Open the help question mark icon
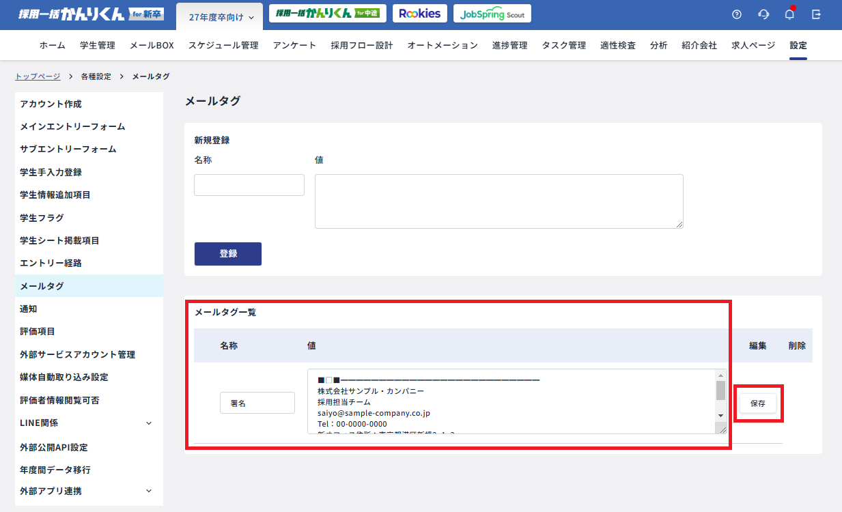 pyautogui.click(x=736, y=13)
